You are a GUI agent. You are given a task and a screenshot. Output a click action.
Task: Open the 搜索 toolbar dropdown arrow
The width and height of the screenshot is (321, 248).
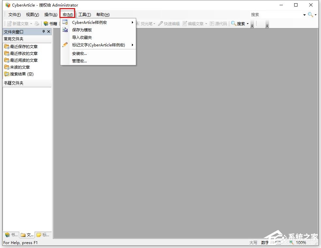248,24
